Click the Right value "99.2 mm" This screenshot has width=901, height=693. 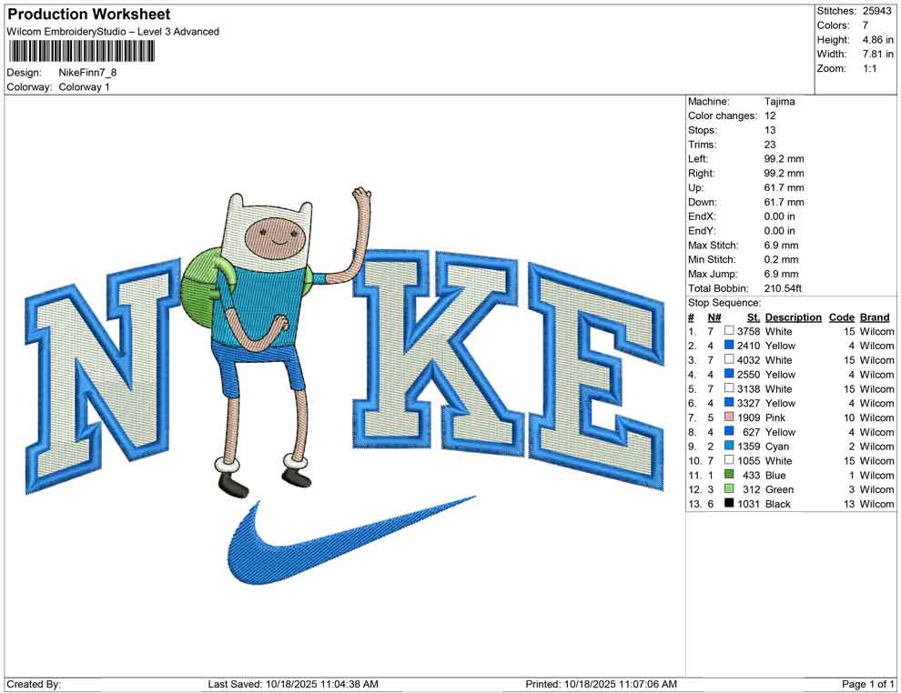tap(784, 173)
